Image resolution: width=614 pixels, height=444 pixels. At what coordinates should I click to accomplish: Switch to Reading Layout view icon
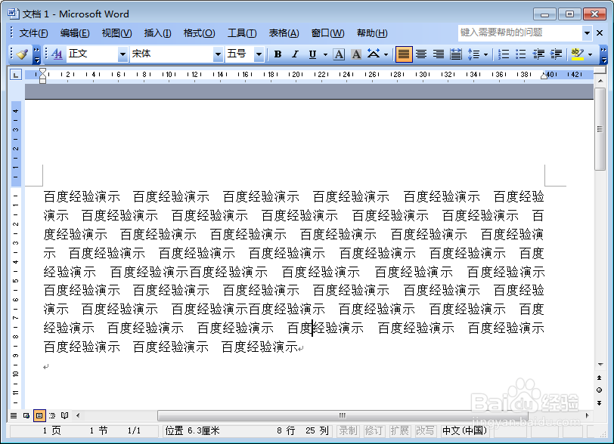(x=64, y=415)
